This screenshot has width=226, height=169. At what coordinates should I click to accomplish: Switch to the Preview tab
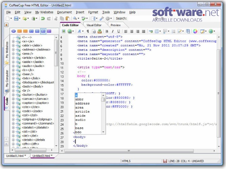[x=115, y=25]
